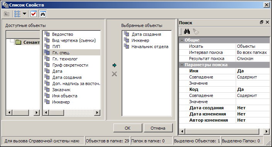
Task: Click the clear search broom icon
Action: coord(196,32)
